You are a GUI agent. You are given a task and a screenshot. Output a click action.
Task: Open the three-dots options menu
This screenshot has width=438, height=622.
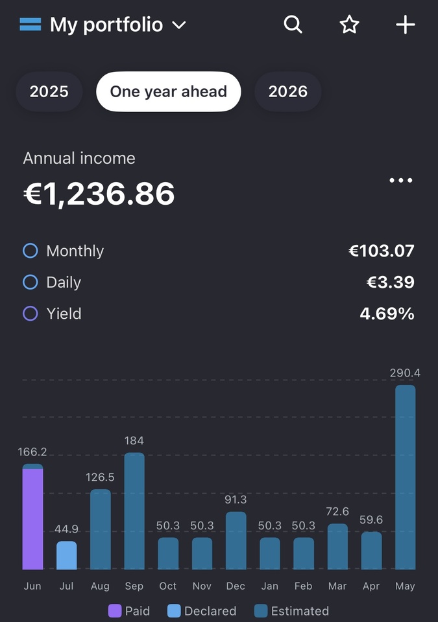400,180
